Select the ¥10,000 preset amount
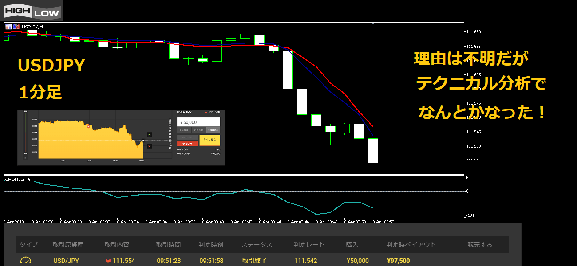Viewport: 577px width, 266px height. (x=198, y=130)
